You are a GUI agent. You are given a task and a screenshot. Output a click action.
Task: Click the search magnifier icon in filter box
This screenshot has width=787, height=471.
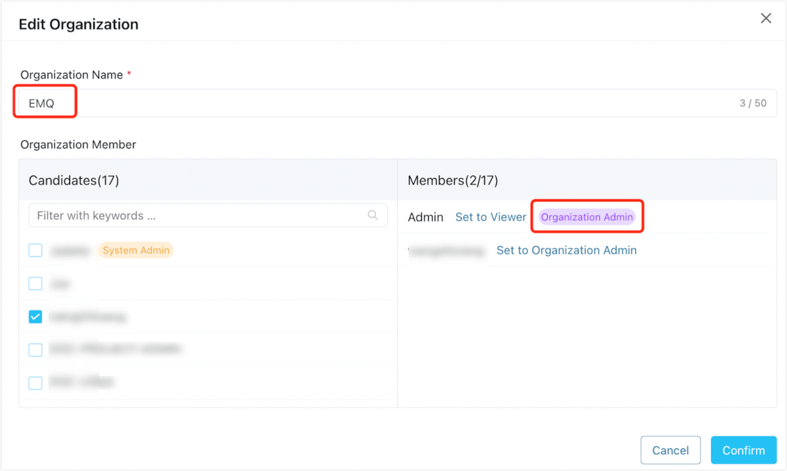(x=372, y=215)
